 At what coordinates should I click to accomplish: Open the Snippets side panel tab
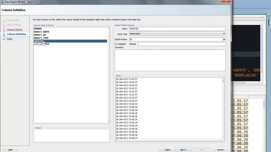[x=269, y=20]
